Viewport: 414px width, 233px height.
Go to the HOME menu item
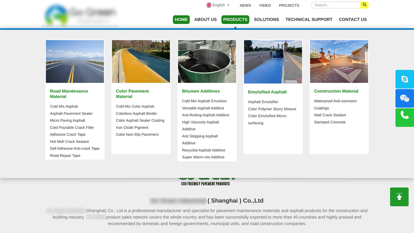pyautogui.click(x=181, y=19)
